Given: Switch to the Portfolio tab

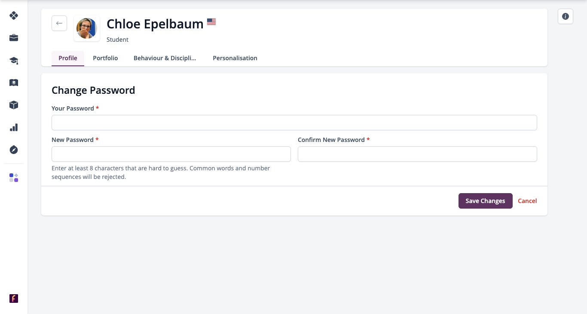Looking at the screenshot, I should coord(105,58).
